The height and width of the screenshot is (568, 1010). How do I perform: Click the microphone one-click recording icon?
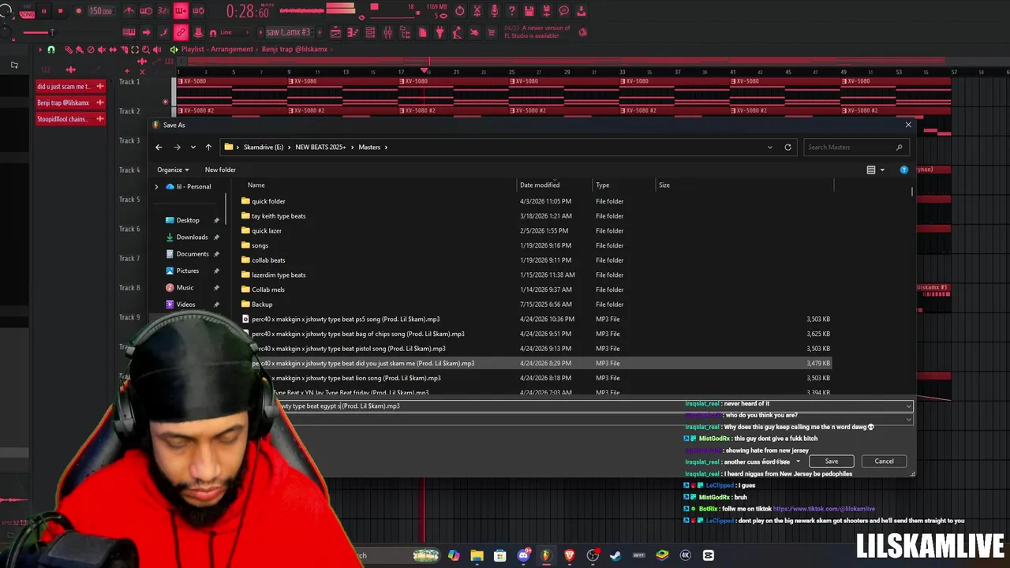pos(495,11)
